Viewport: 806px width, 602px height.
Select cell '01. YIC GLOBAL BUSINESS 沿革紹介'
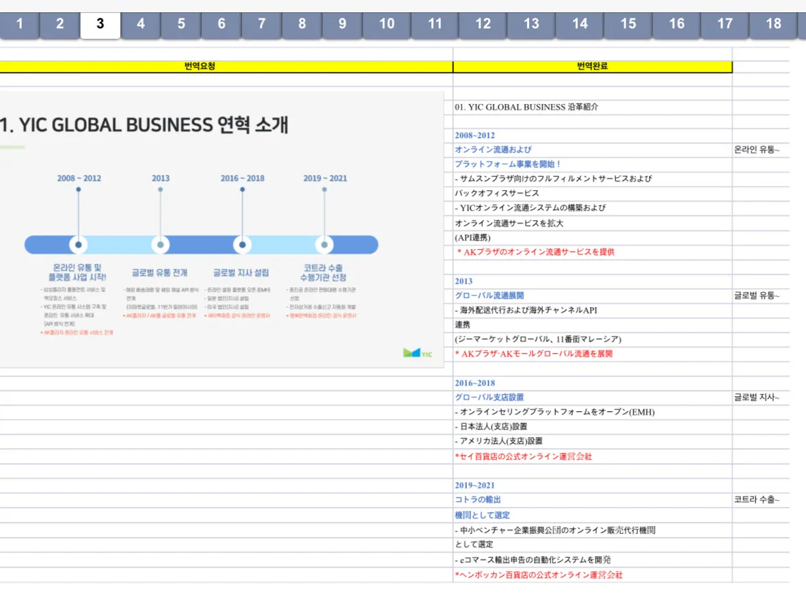coord(593,107)
